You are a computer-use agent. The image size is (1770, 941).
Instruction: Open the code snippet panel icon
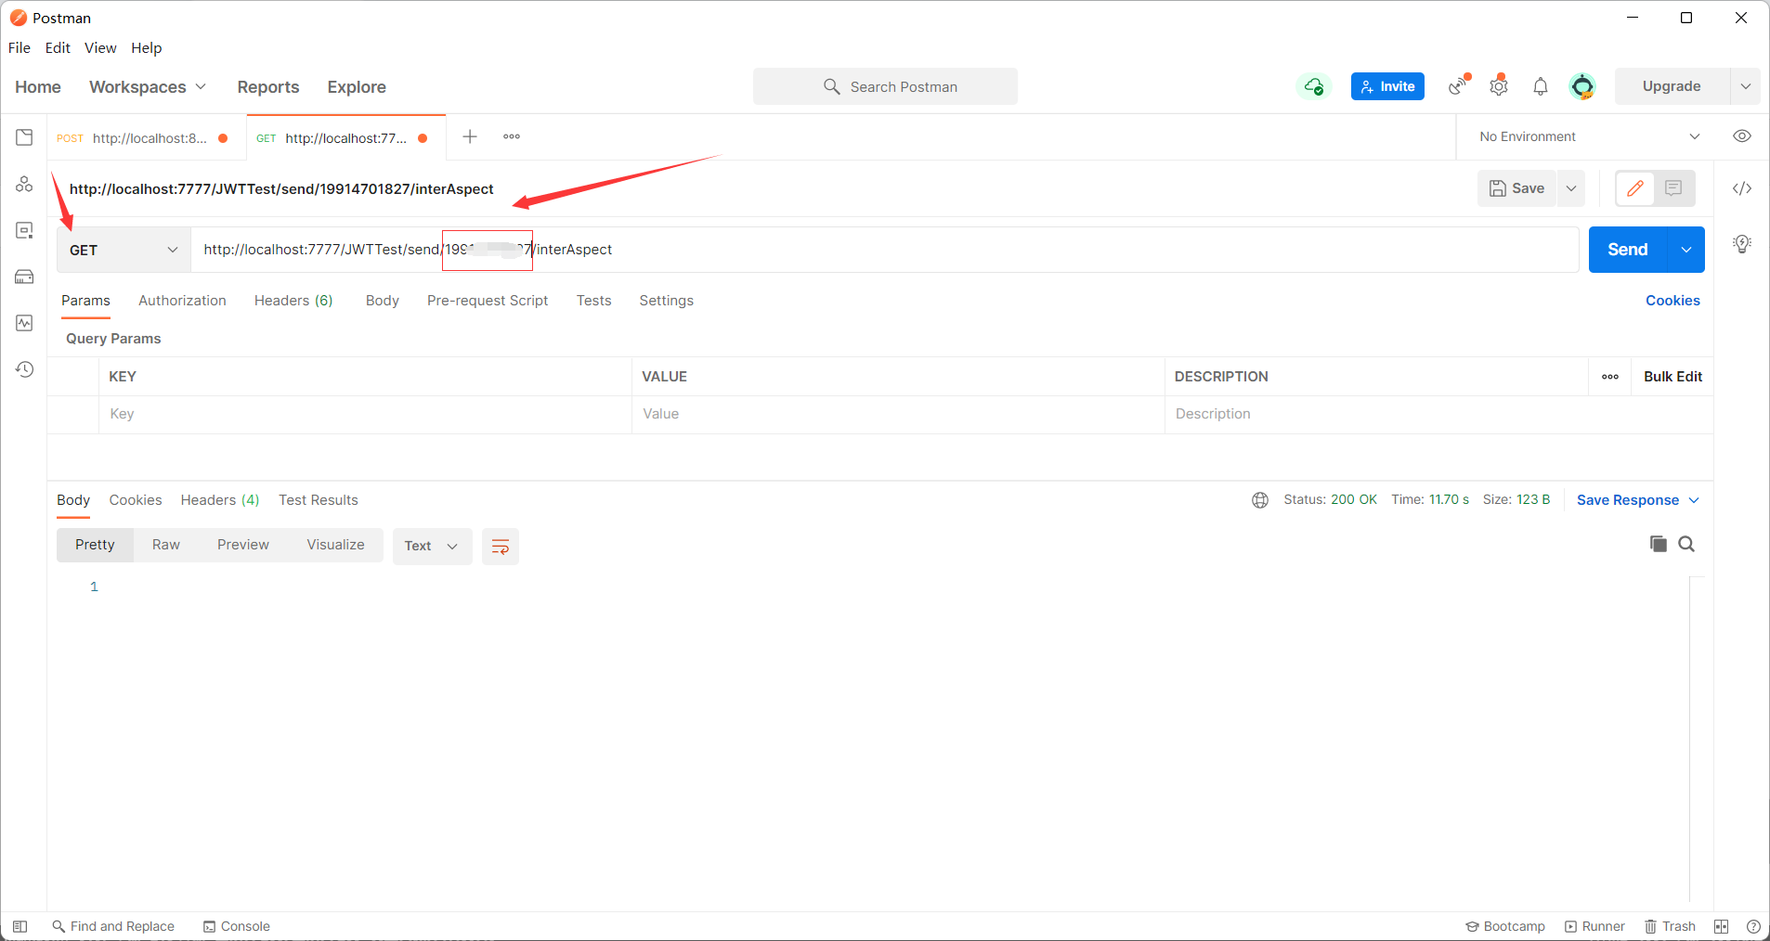[x=1742, y=188]
